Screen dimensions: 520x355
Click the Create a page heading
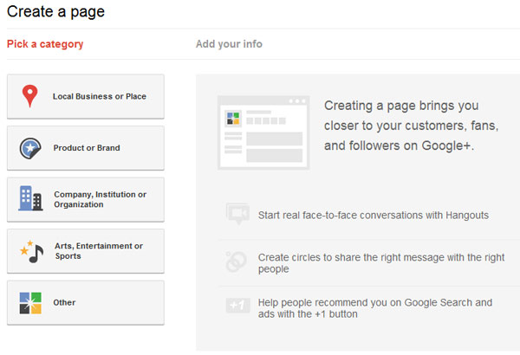[55, 12]
